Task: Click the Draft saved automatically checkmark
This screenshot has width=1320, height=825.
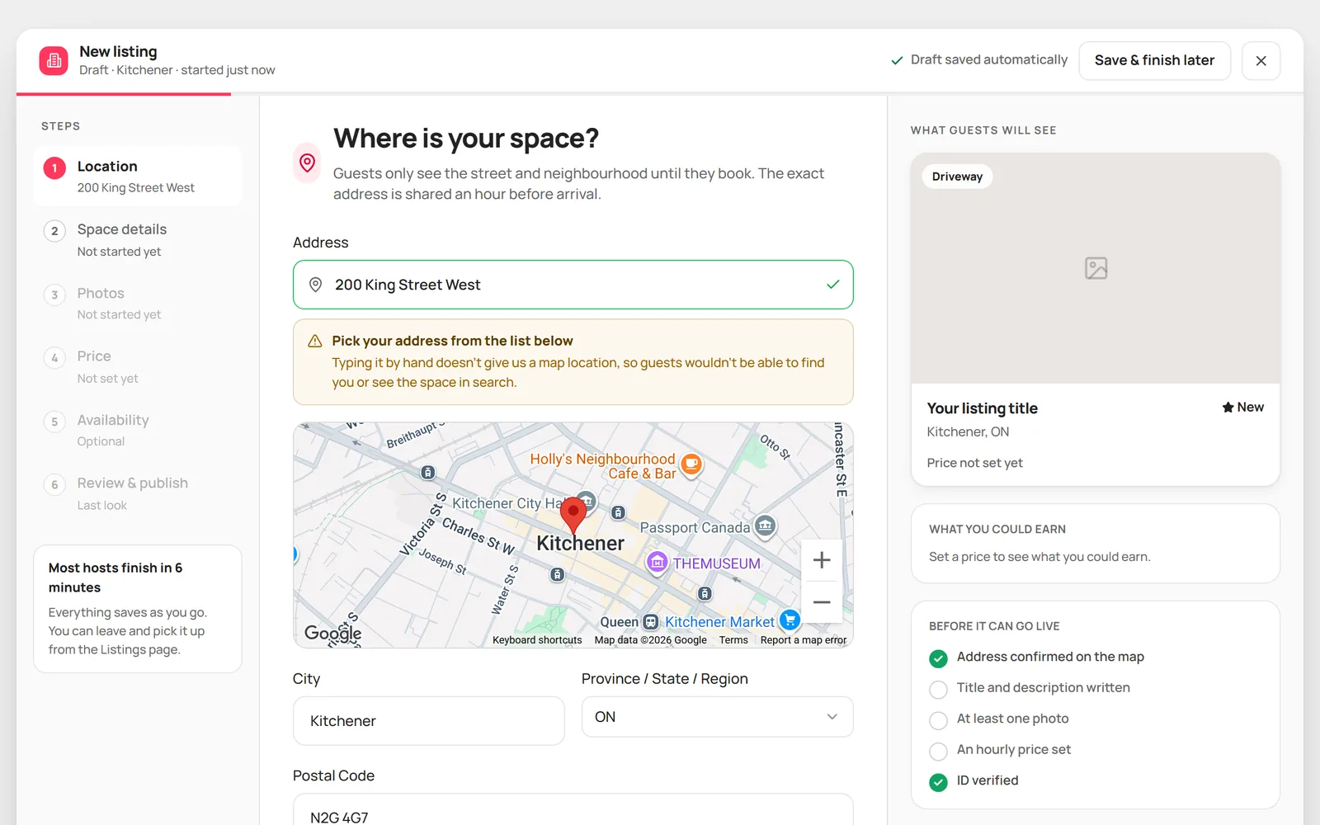Action: click(897, 60)
